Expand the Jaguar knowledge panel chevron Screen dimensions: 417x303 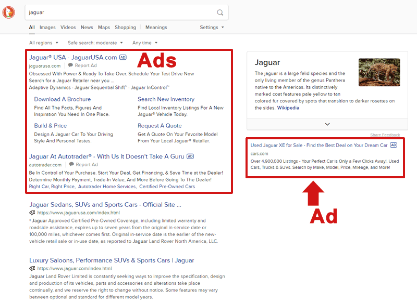pyautogui.click(x=327, y=124)
